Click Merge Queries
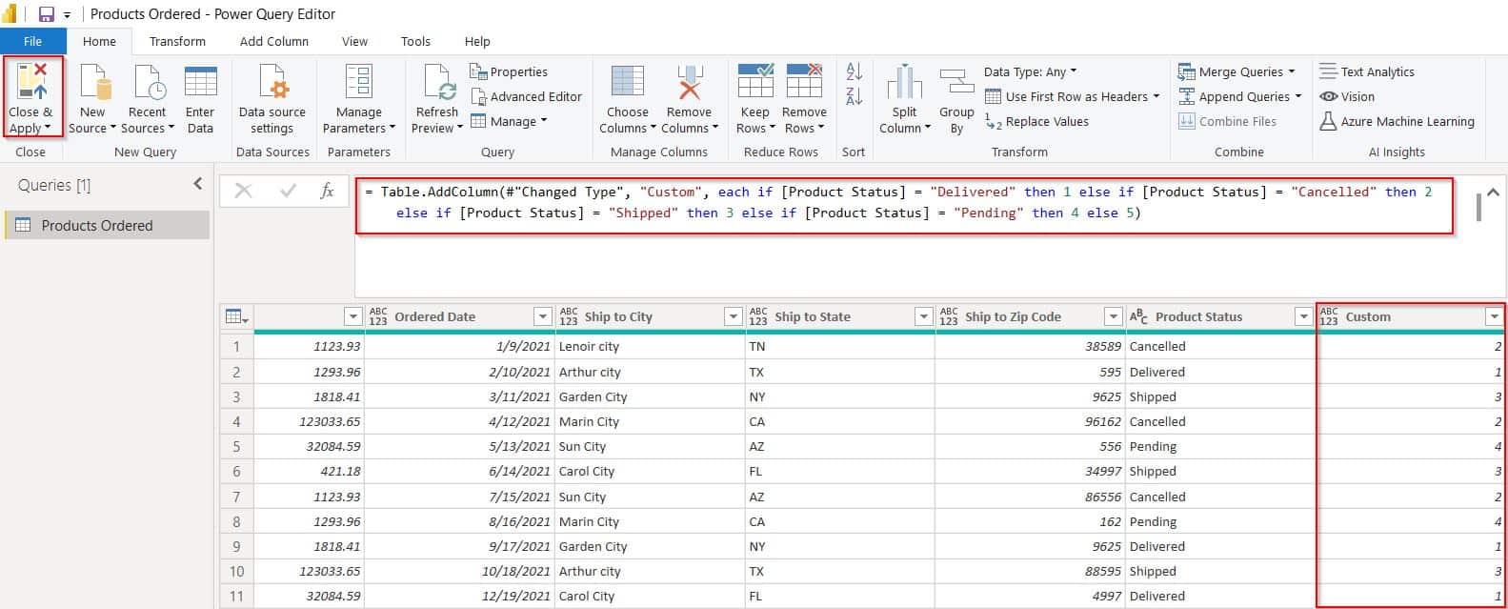The image size is (1508, 609). click(x=1237, y=71)
